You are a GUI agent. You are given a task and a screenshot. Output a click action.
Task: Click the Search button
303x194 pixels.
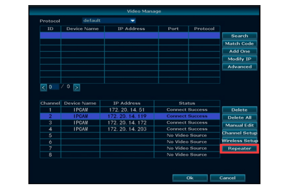[239, 36]
